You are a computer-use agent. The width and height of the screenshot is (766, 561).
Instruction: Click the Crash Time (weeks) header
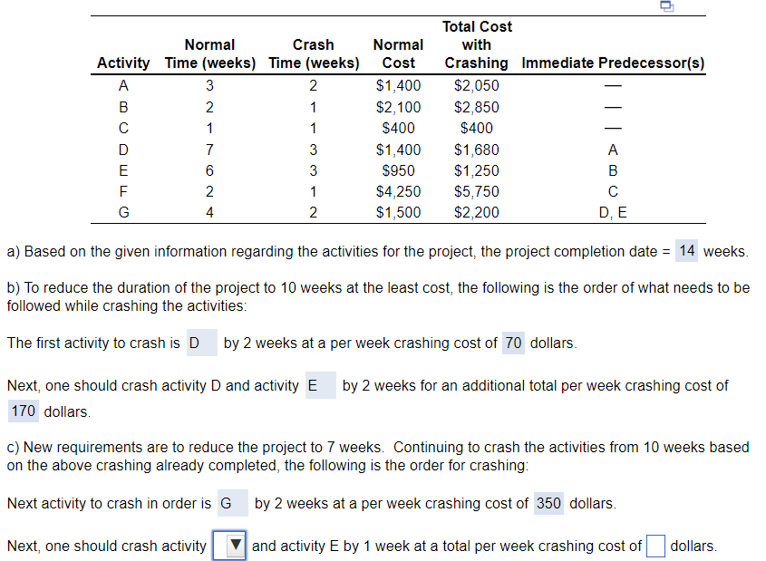(313, 53)
